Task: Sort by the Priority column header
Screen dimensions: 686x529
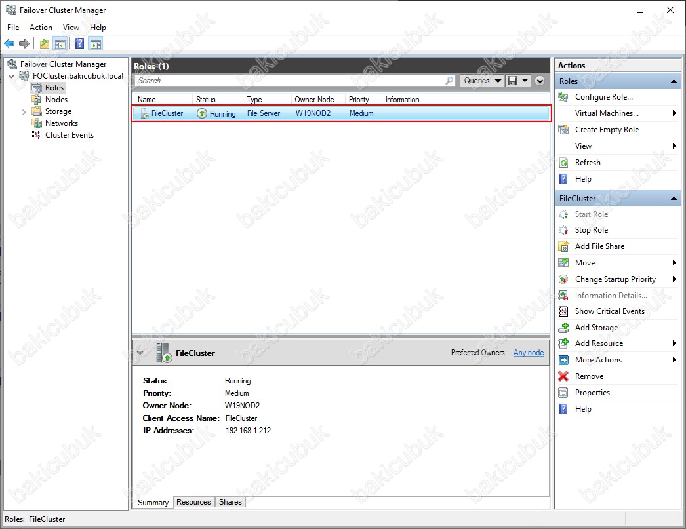Action: (363, 99)
